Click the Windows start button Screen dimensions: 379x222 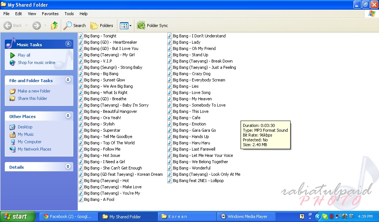(x=18, y=216)
